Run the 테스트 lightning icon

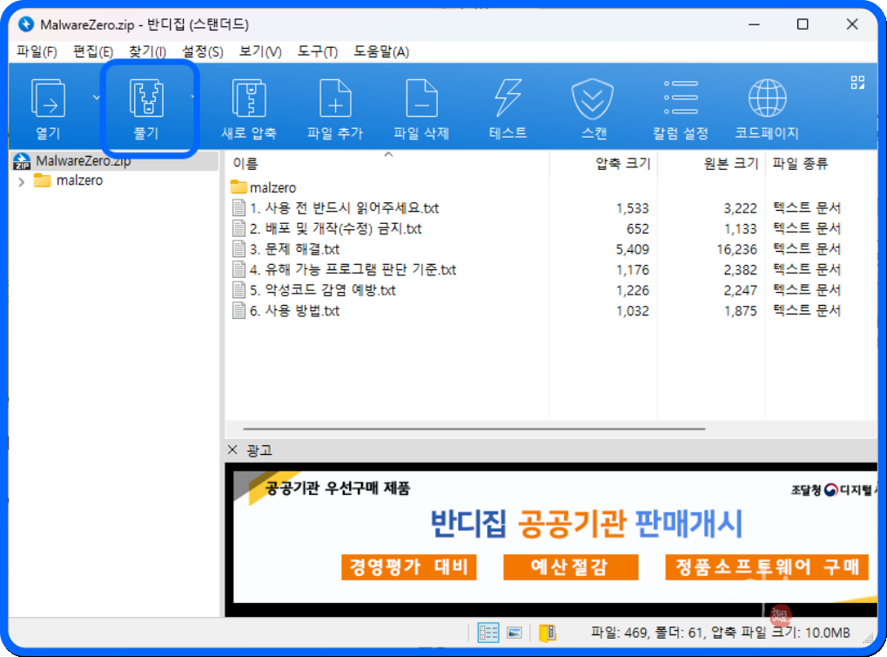[x=508, y=98]
